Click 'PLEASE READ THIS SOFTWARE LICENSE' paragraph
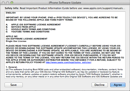 (x=65, y=54)
